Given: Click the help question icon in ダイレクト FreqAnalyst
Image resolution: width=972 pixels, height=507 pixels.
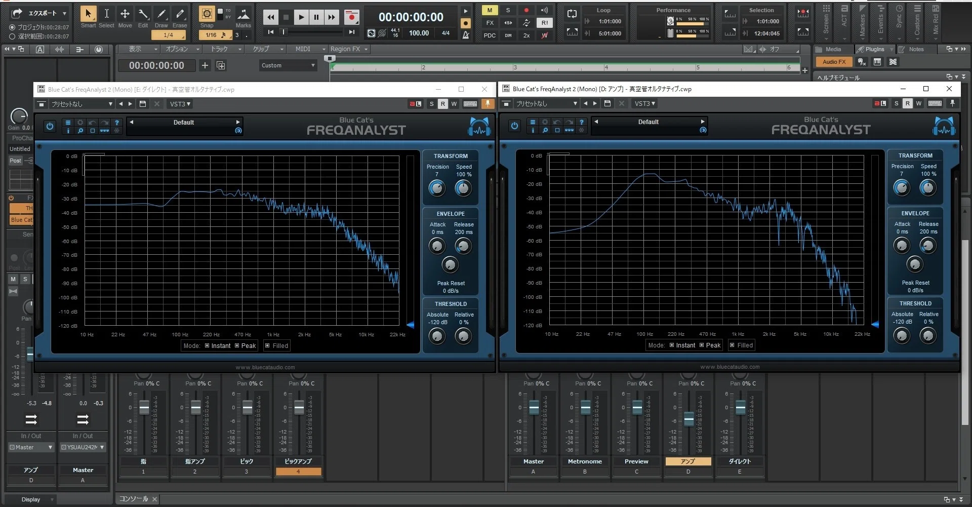Looking at the screenshot, I should point(117,123).
